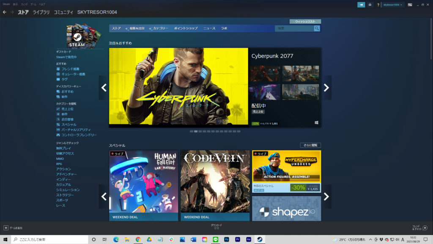Screen dimensions: 433x244
Task: Open Friends & Chat icon
Action: (425, 227)
